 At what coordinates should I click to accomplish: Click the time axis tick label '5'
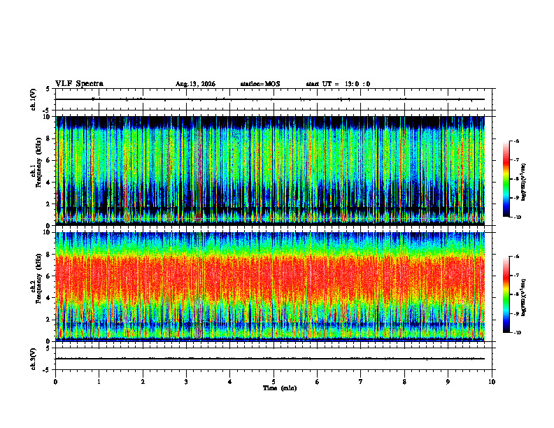(274, 382)
